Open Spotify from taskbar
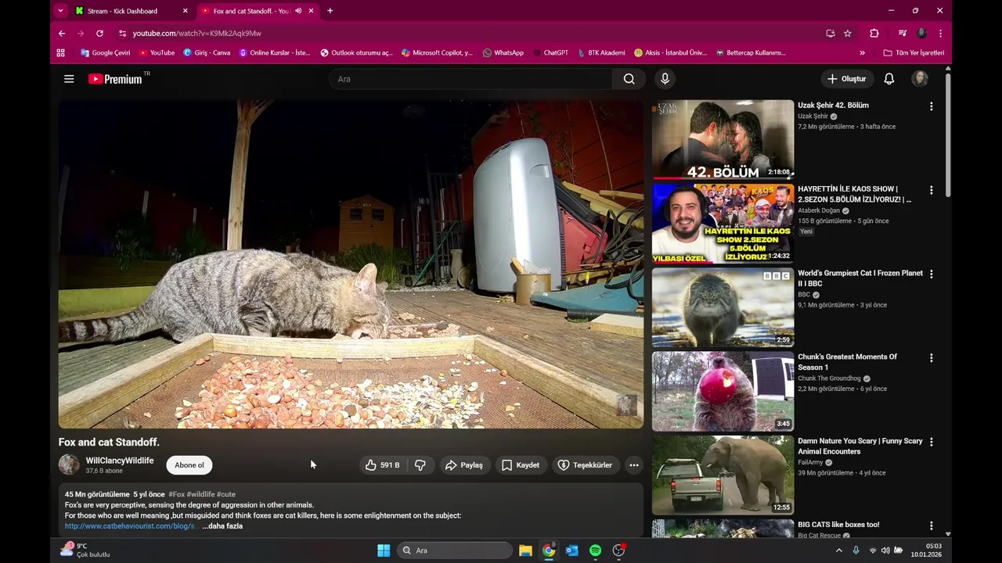 (595, 550)
